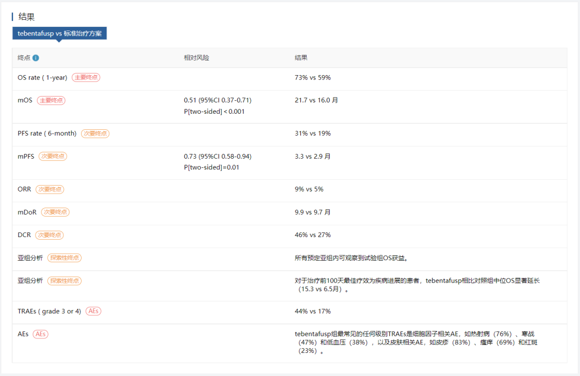Image resolution: width=580 pixels, height=376 pixels.
Task: Click the 次要终点 tag on PFS rate row
Action: coord(95,134)
